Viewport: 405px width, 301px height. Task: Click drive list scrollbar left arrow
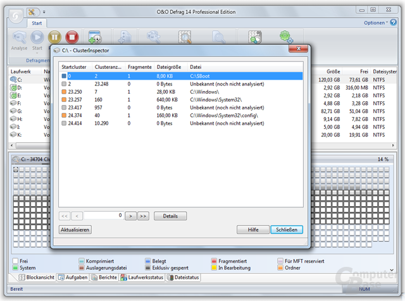(x=12, y=145)
